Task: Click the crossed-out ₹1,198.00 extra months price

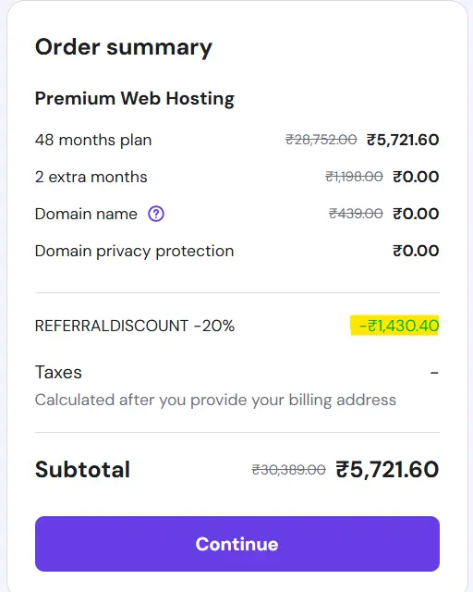Action: click(354, 177)
